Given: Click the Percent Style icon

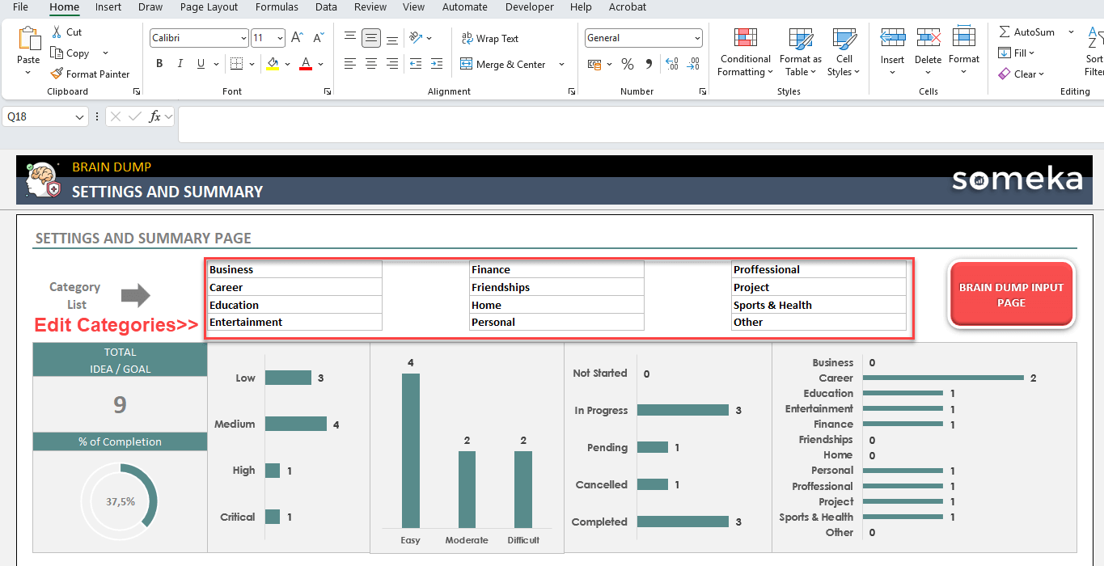Looking at the screenshot, I should (x=628, y=64).
